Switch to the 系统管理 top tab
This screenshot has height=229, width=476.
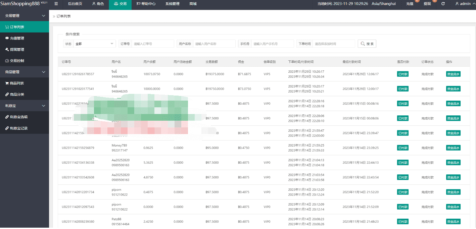[x=172, y=4]
